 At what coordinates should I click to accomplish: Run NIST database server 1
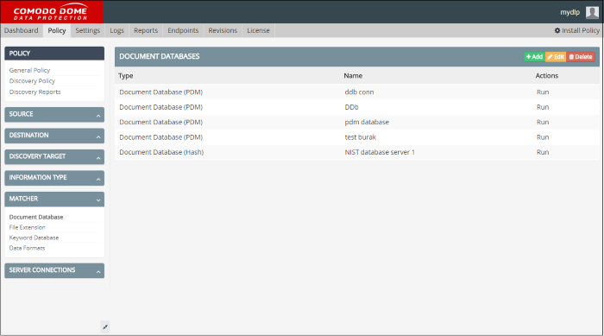coord(543,152)
